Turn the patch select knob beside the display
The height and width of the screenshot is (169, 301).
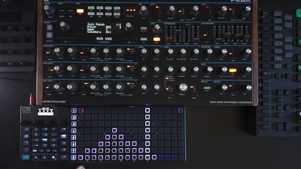coord(64,26)
